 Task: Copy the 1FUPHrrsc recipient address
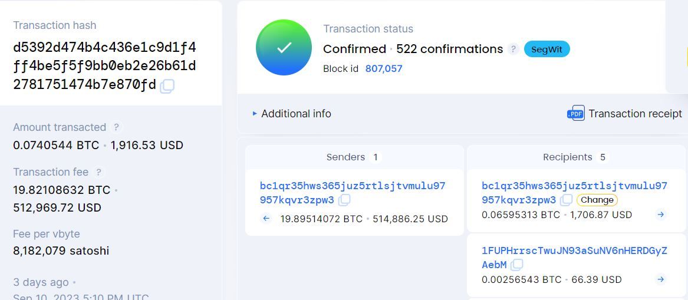(517, 265)
